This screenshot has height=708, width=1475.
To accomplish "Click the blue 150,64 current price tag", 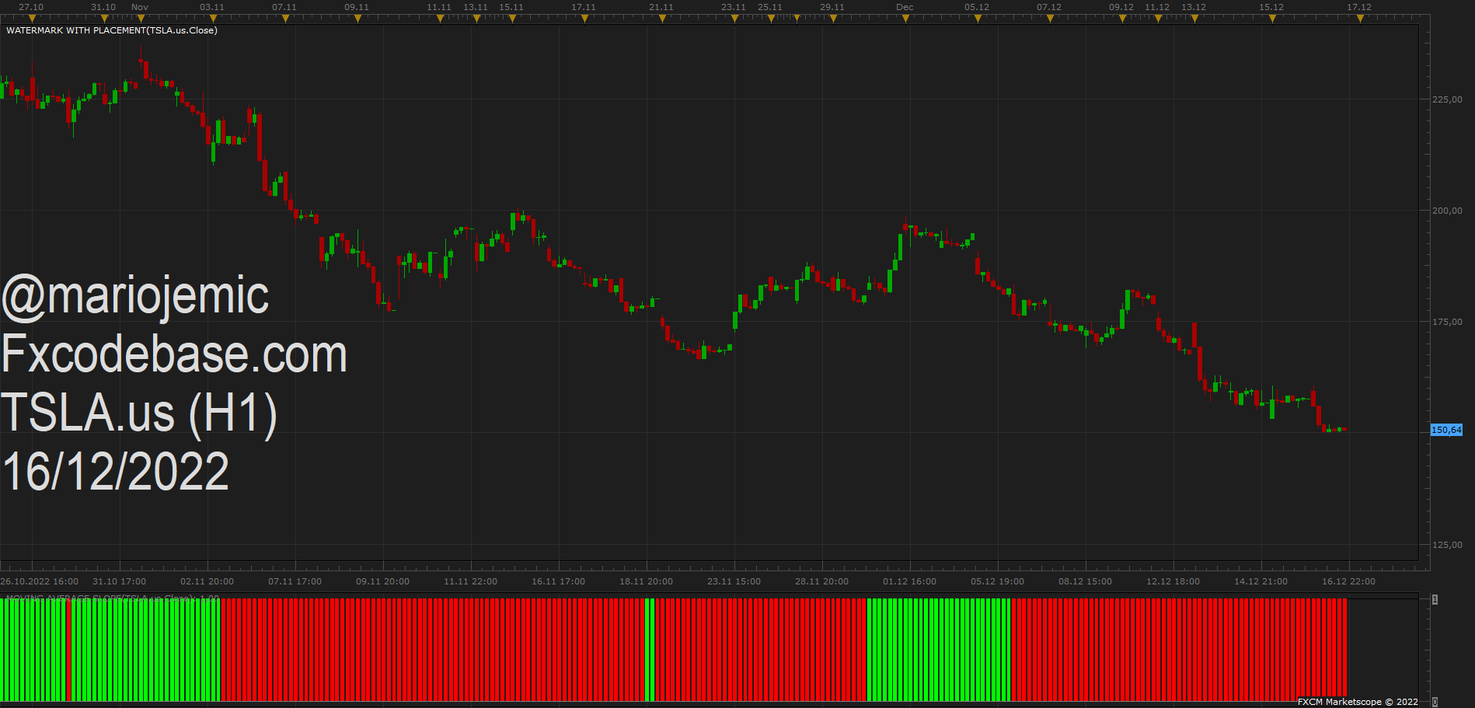I will (1446, 430).
